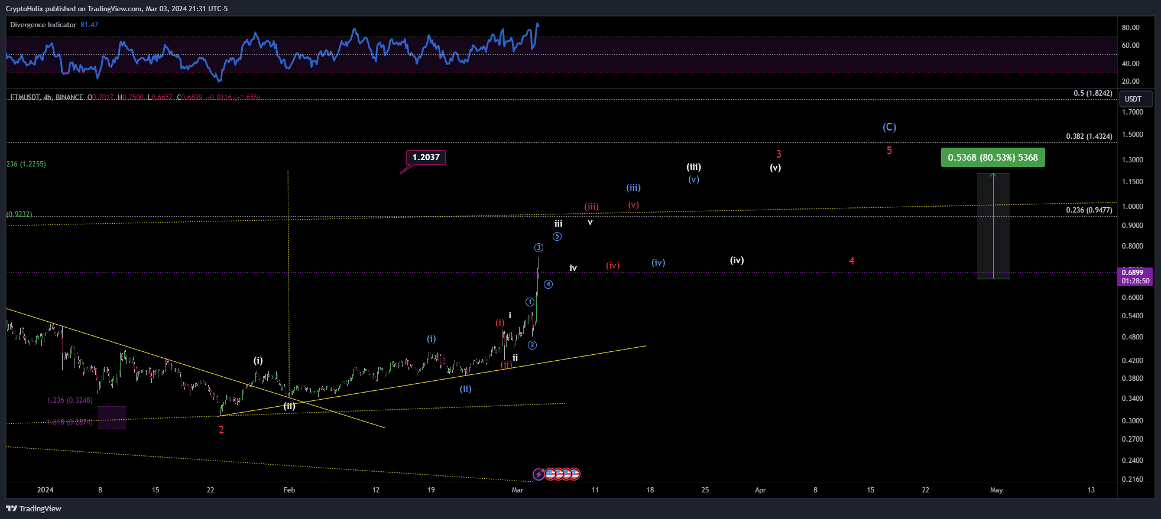Select the 1.2037 price callout label
This screenshot has height=519, width=1161.
[x=426, y=157]
